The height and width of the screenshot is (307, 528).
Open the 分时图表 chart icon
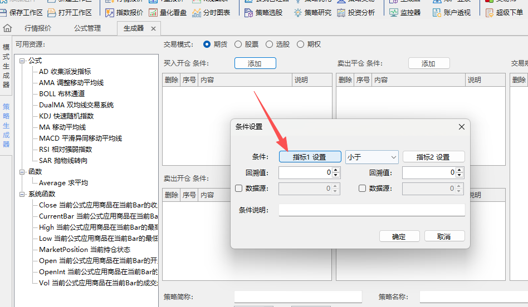tap(197, 12)
